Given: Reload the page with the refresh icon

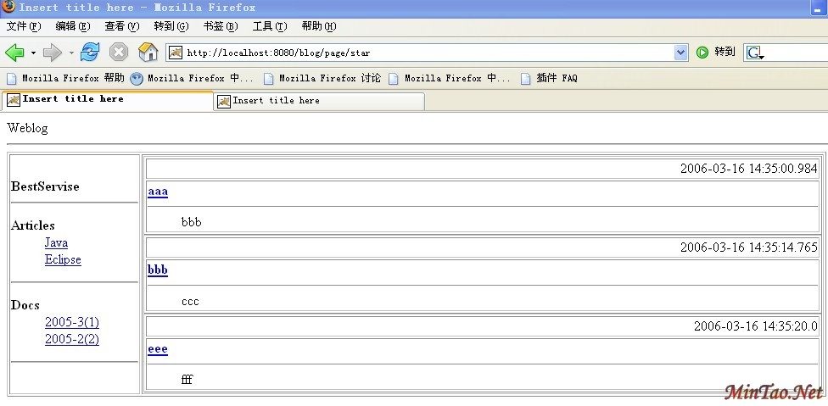Looking at the screenshot, I should [90, 53].
